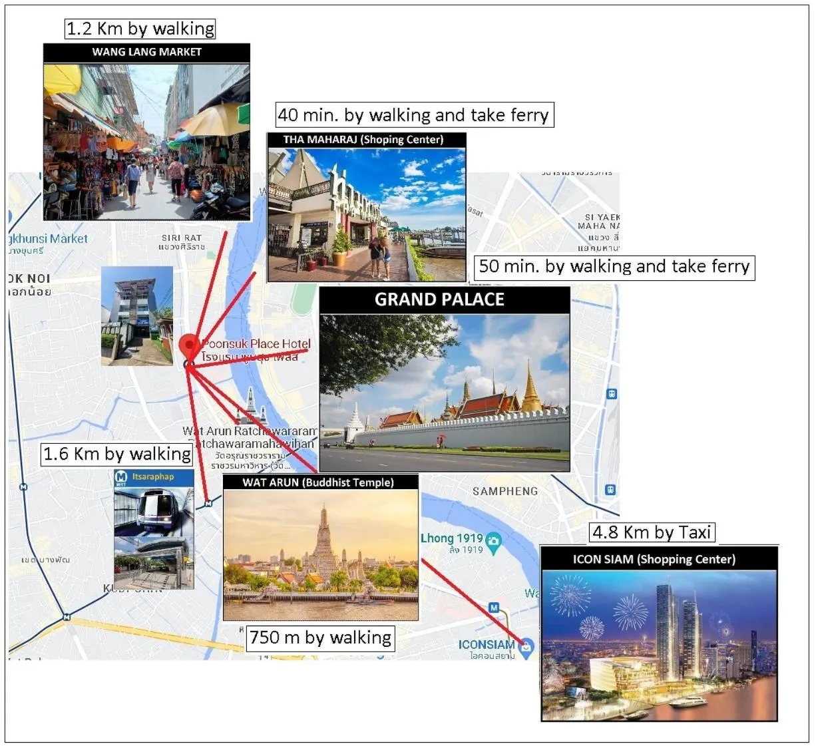Click the Poonsuk Place Hotel map label
Image resolution: width=816 pixels, height=748 pixels.
coord(256,344)
